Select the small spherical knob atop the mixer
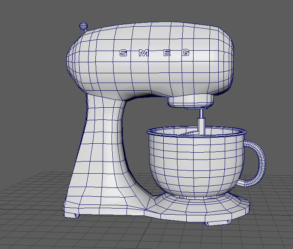Image resolution: width=293 pixels, height=249 pixels. point(83,26)
